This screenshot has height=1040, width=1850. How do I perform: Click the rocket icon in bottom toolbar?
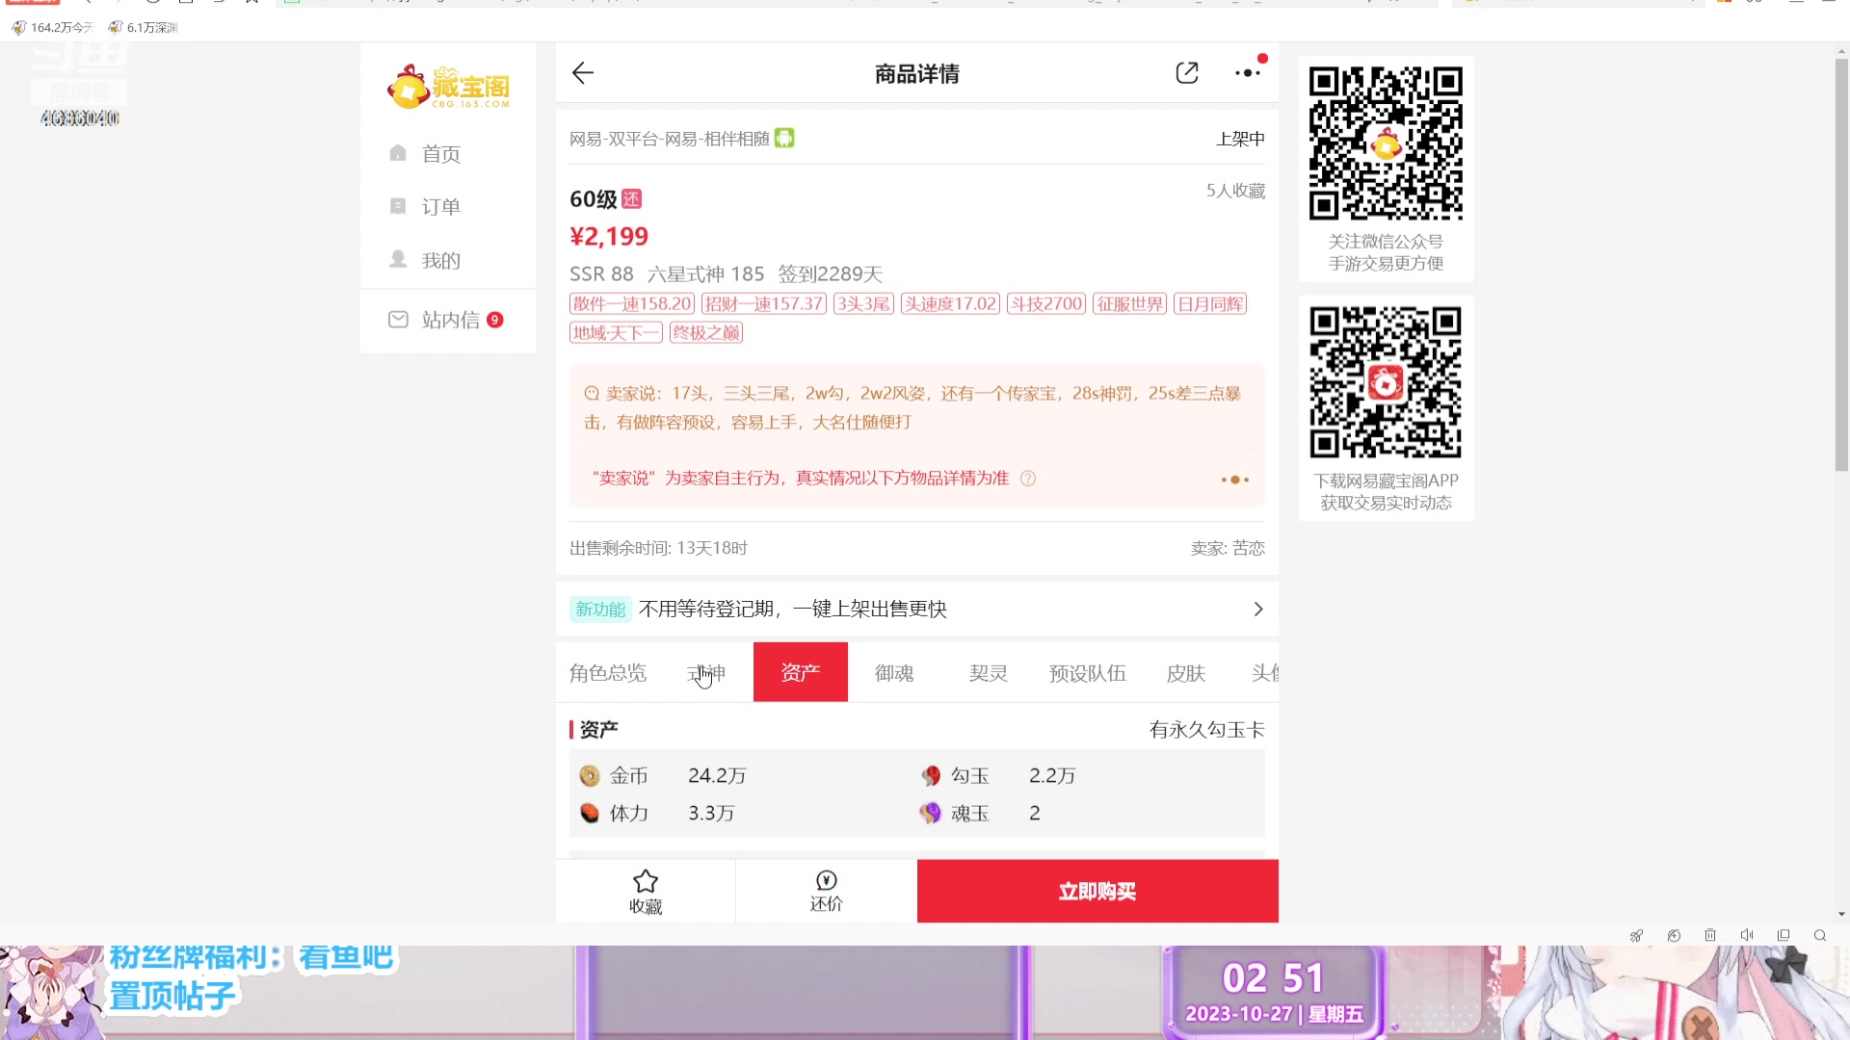pos(1636,935)
